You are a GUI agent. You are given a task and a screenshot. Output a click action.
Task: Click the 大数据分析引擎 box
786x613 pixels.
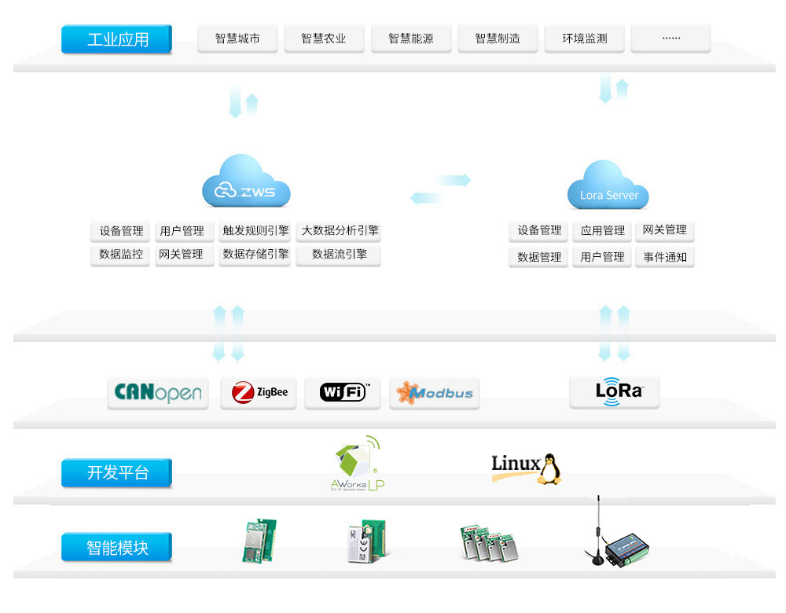click(x=340, y=231)
